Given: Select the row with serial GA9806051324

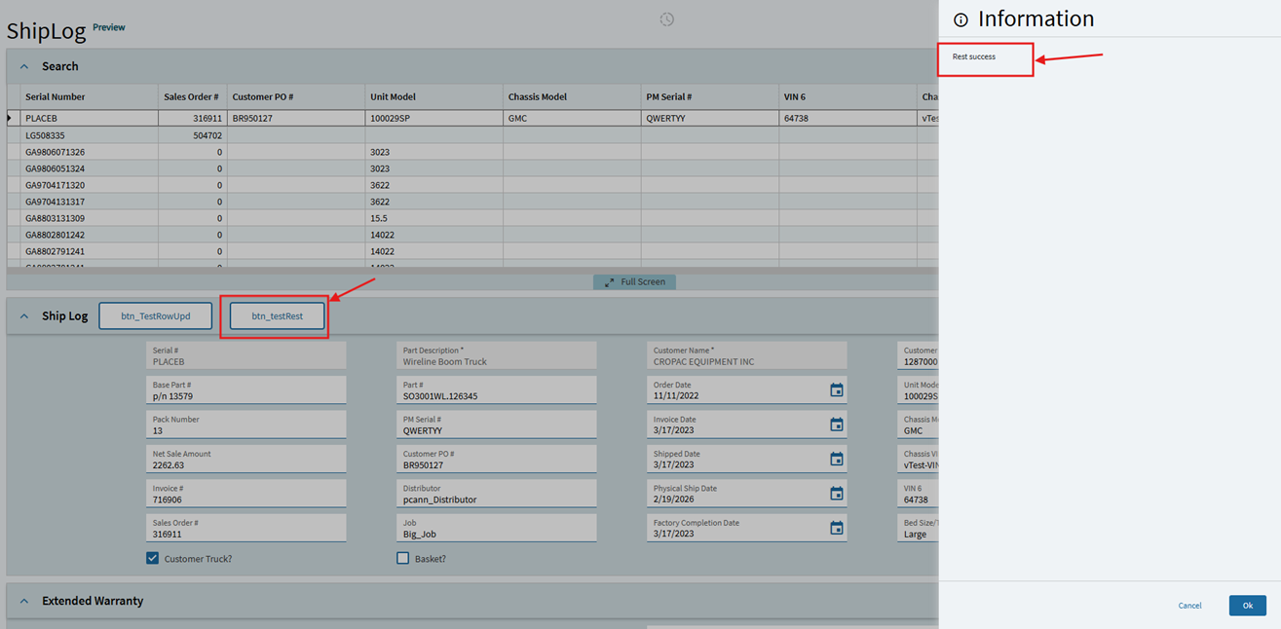Looking at the screenshot, I should (472, 168).
